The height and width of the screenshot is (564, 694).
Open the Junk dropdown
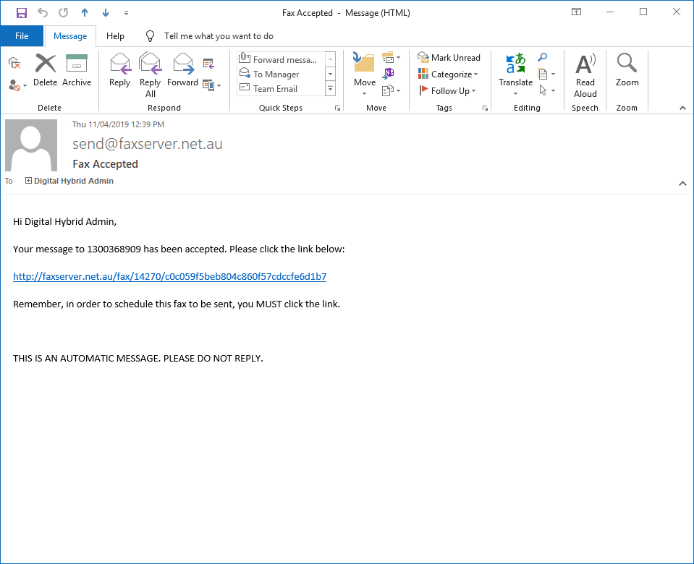pyautogui.click(x=17, y=85)
